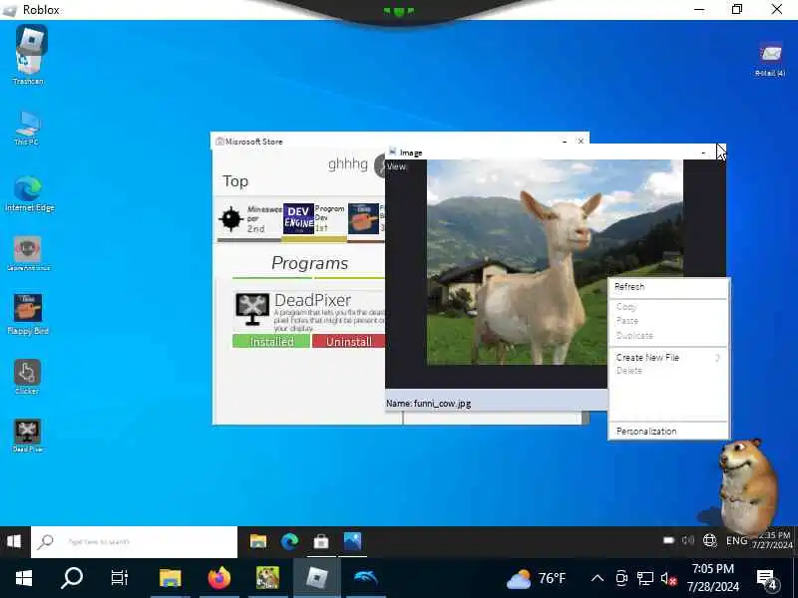Click the in-game network globe tray icon
The height and width of the screenshot is (598, 798).
pyautogui.click(x=709, y=540)
